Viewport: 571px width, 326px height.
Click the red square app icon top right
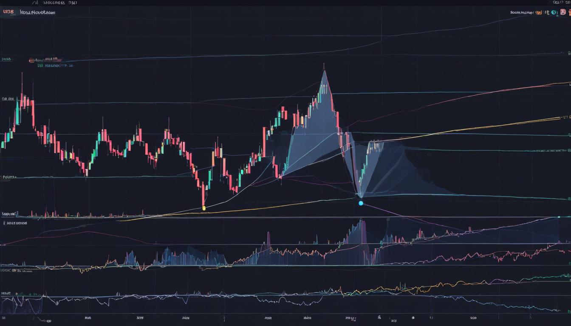(563, 12)
